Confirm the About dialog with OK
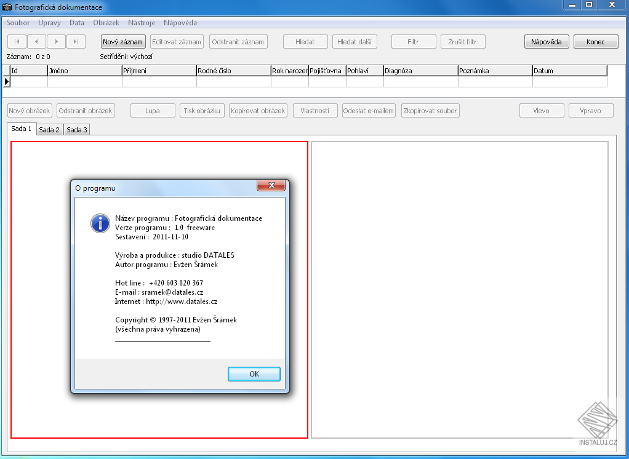The width and height of the screenshot is (629, 459). tap(254, 374)
